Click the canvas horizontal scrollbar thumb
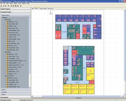The height and width of the screenshot is (101, 126). tap(81, 96)
